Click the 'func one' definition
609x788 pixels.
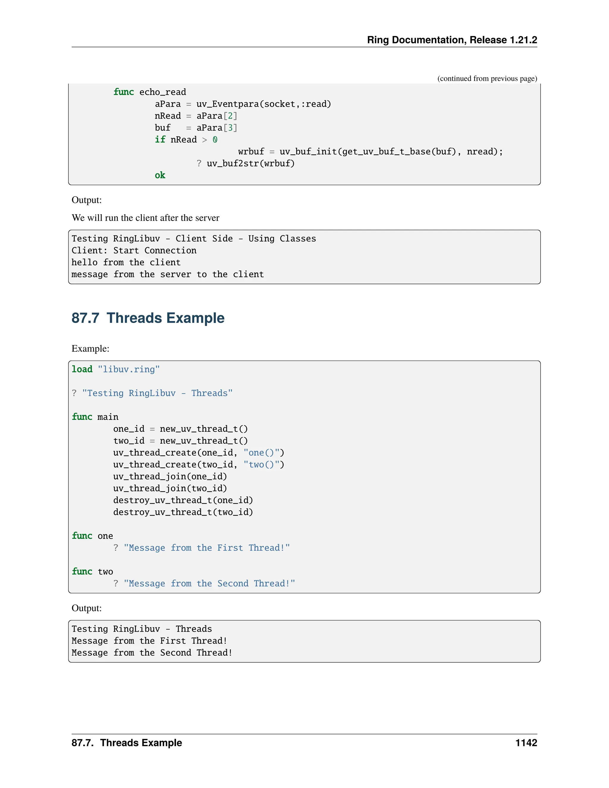[x=92, y=536]
